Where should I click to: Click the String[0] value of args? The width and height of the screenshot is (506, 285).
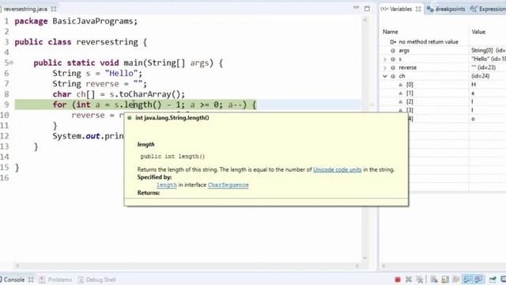tap(489, 51)
